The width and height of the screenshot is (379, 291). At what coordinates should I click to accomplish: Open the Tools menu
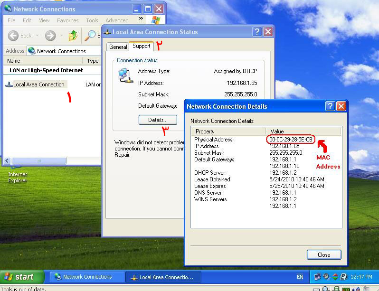click(92, 20)
